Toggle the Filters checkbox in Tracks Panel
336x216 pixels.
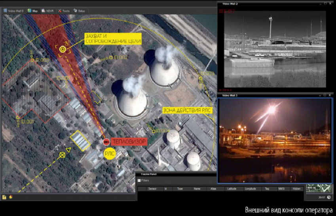click(x=139, y=180)
